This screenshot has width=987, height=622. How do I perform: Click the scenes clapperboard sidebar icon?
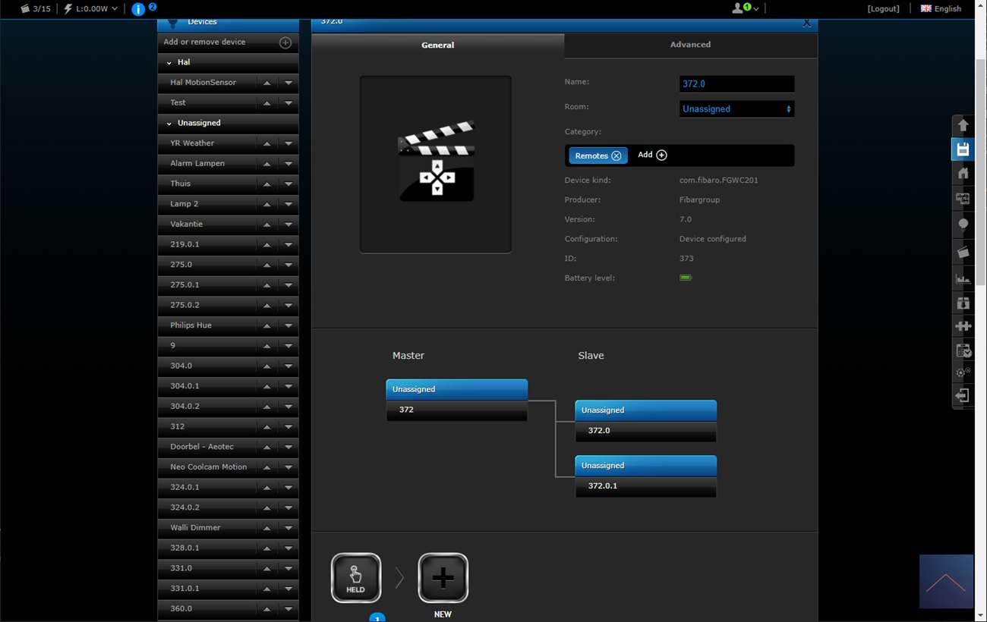point(963,252)
